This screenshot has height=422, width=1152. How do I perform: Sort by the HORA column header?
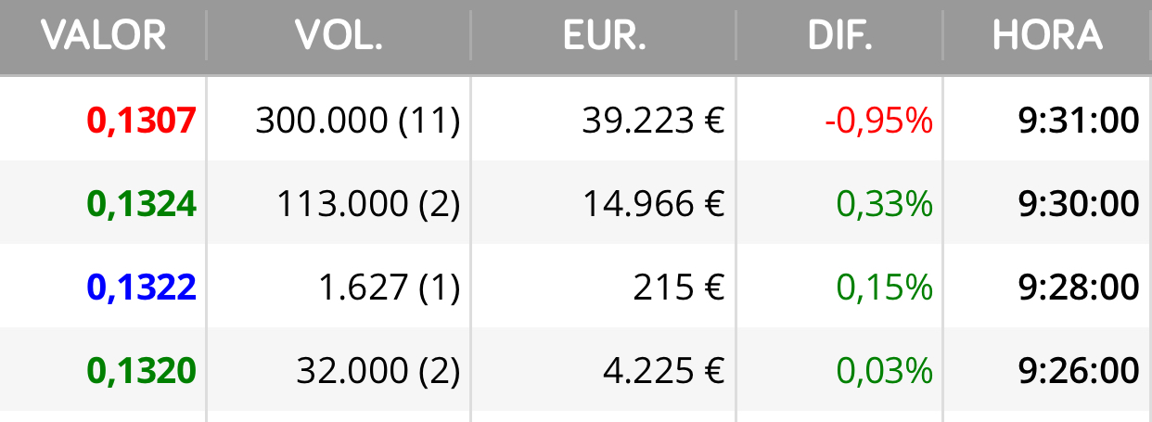pos(1047,36)
